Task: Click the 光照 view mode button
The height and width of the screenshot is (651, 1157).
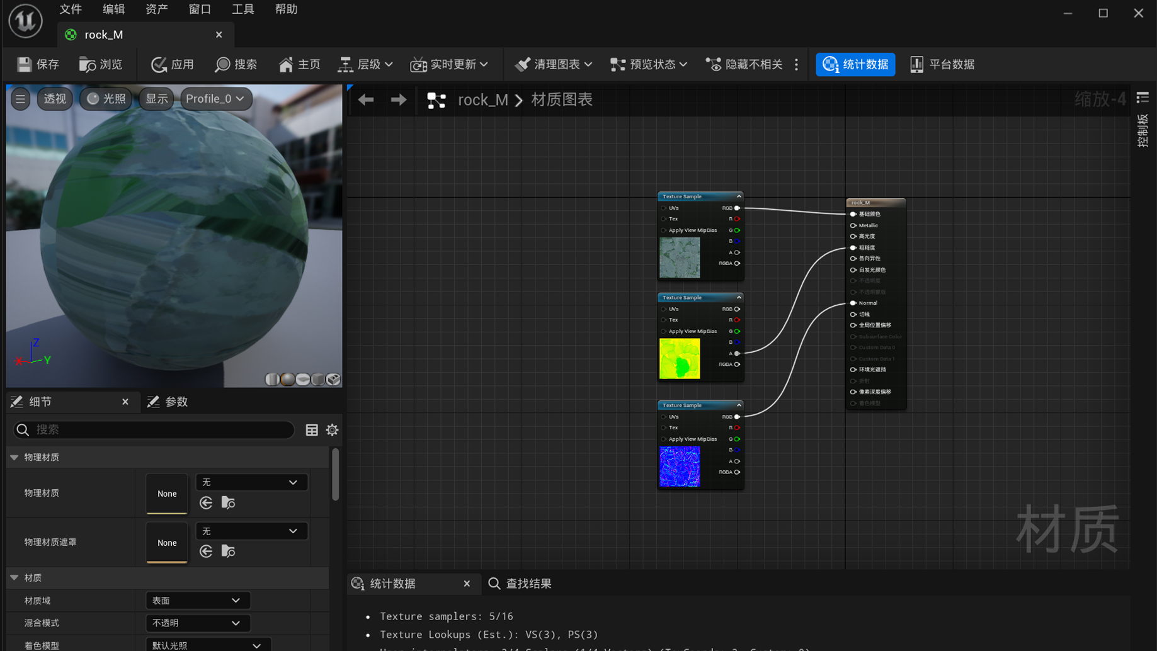Action: 106,99
